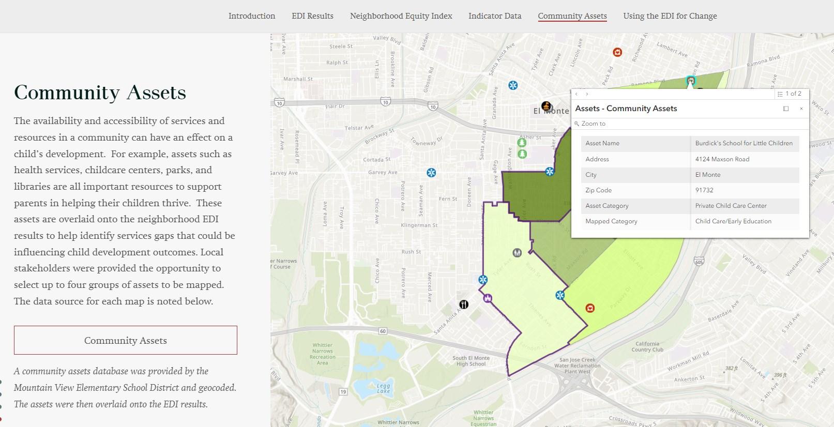Click the purple castle playground marker
834x427 pixels.
point(487,298)
